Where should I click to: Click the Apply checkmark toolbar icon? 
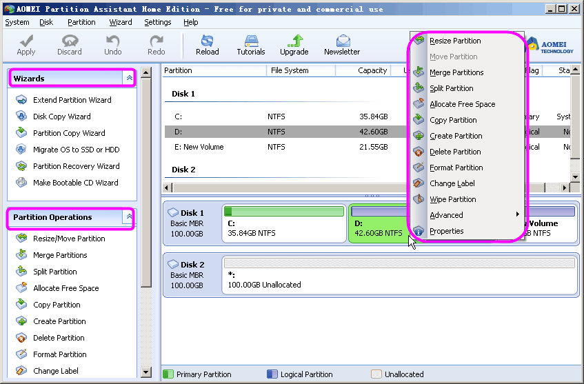[26, 40]
